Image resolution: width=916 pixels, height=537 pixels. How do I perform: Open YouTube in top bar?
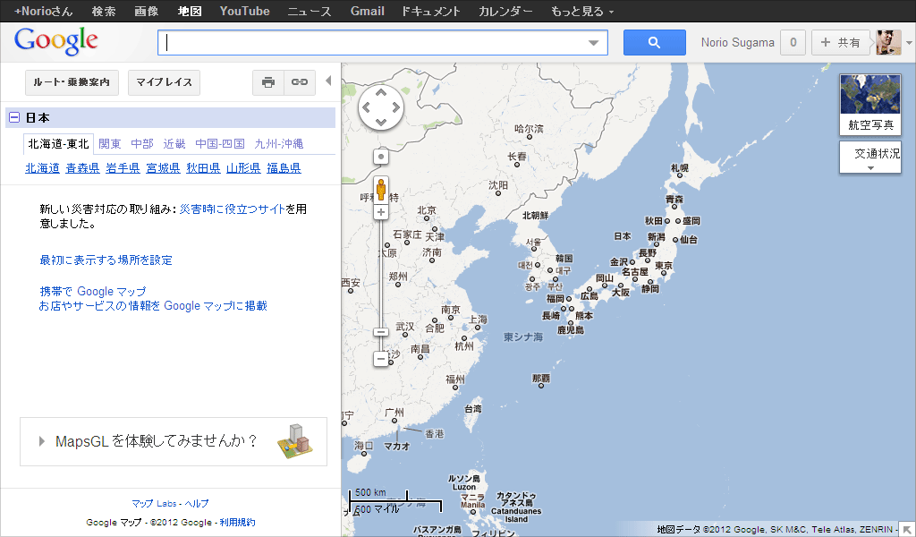coord(245,11)
